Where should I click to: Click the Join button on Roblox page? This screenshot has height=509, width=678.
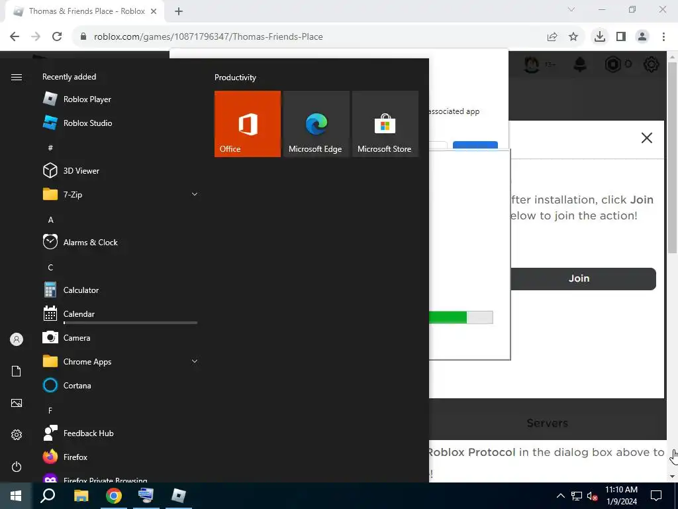[583, 279]
